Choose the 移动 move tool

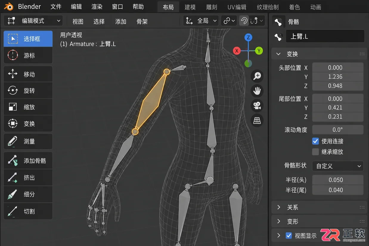(x=28, y=74)
